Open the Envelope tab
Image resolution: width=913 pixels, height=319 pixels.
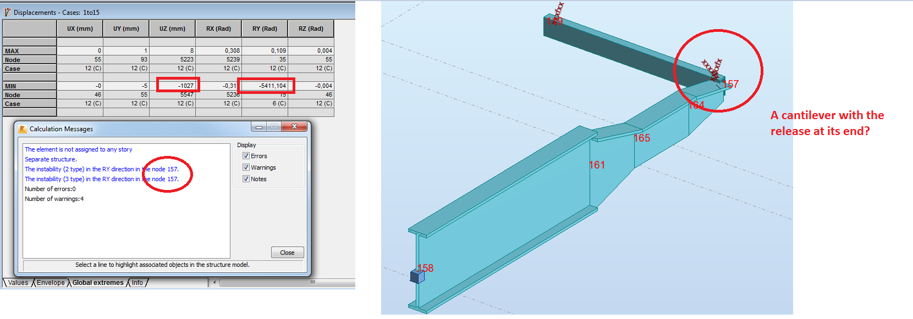coord(51,283)
